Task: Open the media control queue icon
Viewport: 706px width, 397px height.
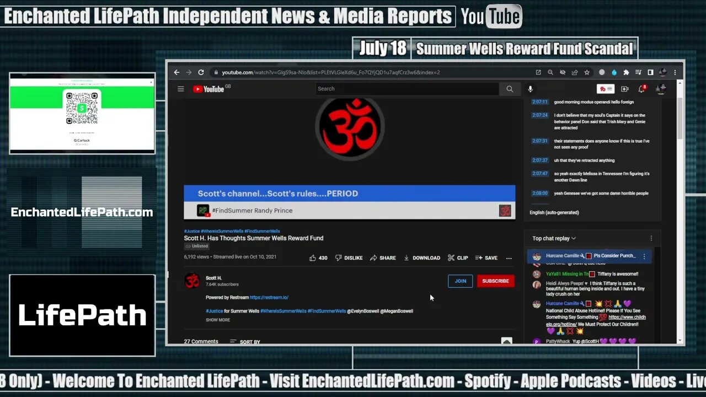Action: coord(638,72)
